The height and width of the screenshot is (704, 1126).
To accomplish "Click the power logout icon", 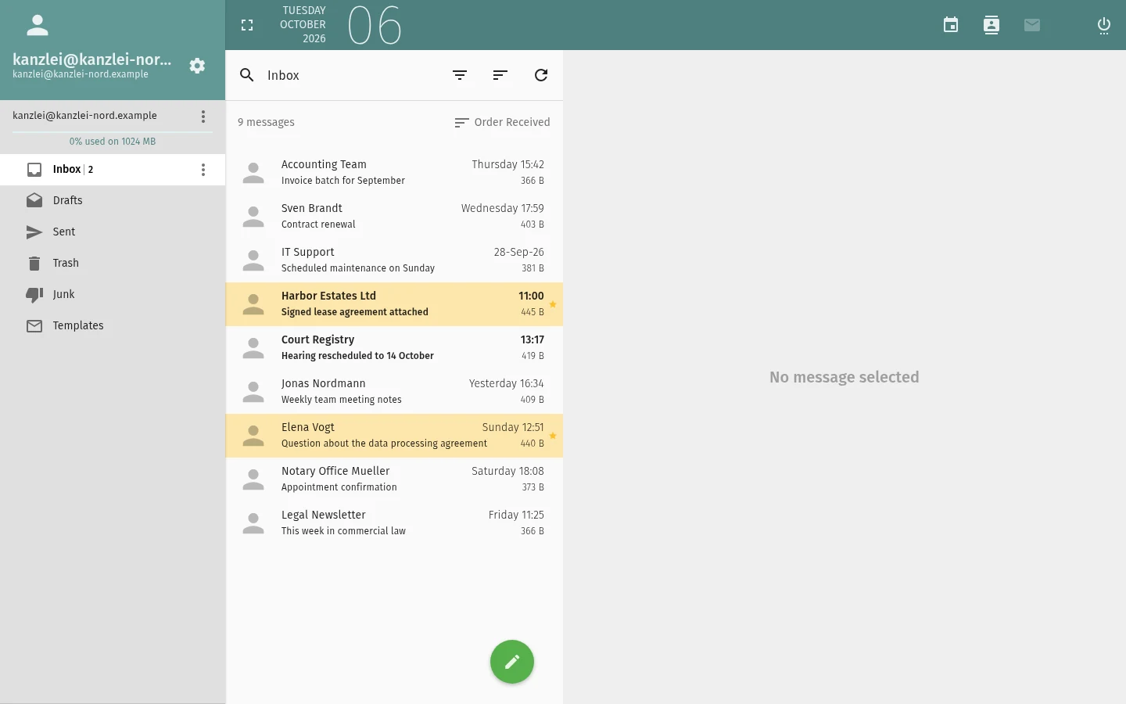I will tap(1104, 25).
